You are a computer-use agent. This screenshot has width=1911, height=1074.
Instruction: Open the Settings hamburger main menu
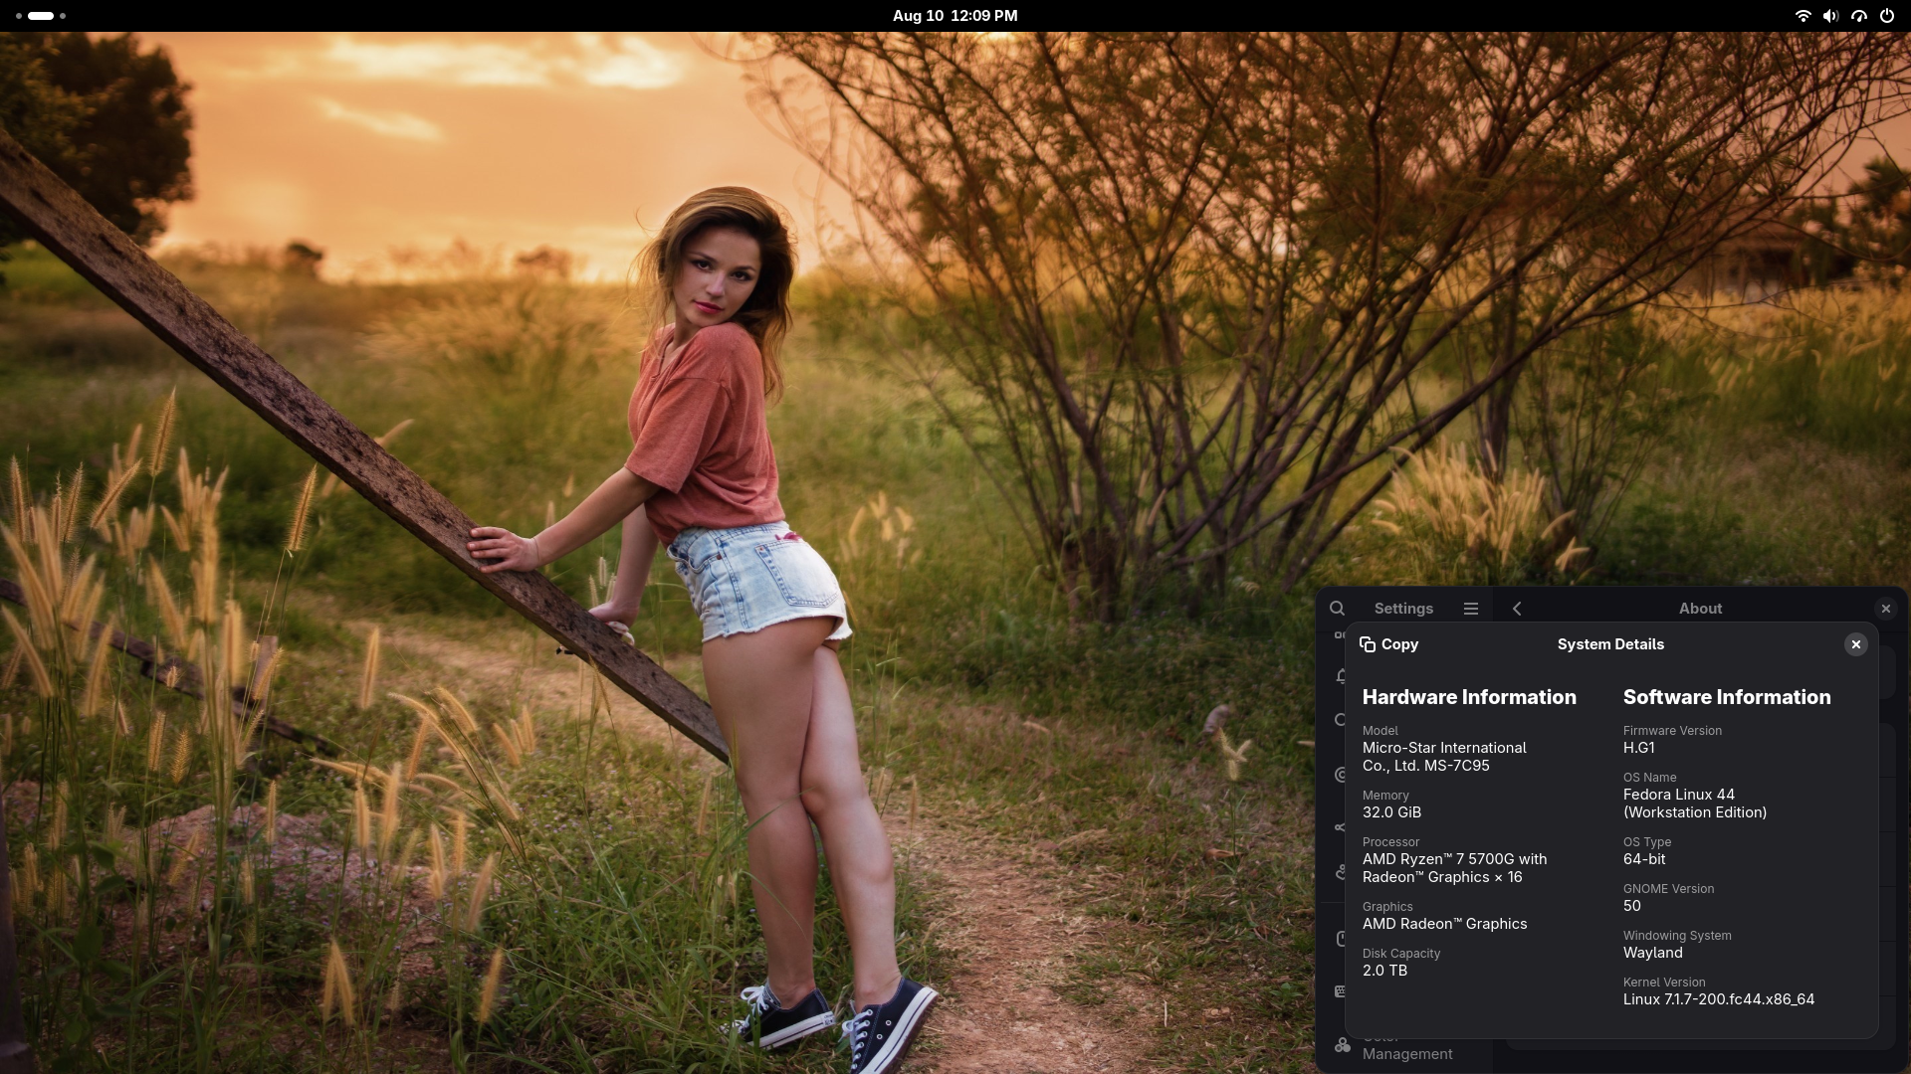click(x=1471, y=609)
